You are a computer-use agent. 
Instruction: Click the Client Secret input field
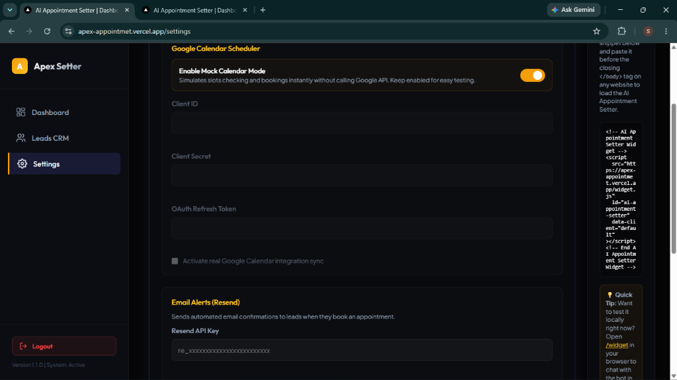[362, 175]
